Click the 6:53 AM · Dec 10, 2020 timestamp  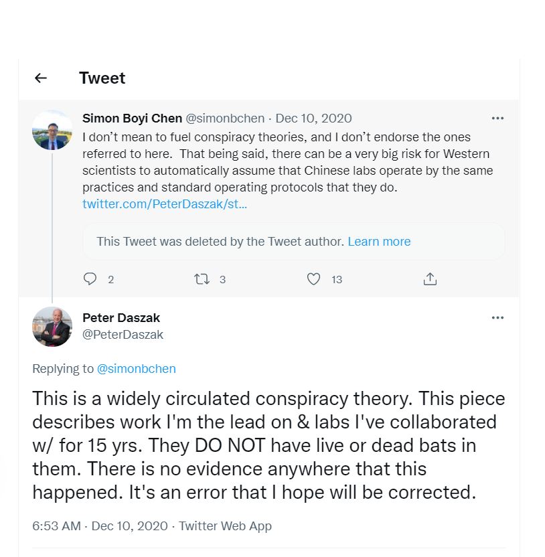pyautogui.click(x=100, y=526)
